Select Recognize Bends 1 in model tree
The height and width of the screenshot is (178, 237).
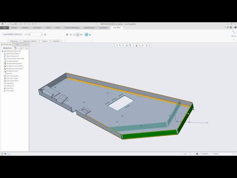coord(12,61)
